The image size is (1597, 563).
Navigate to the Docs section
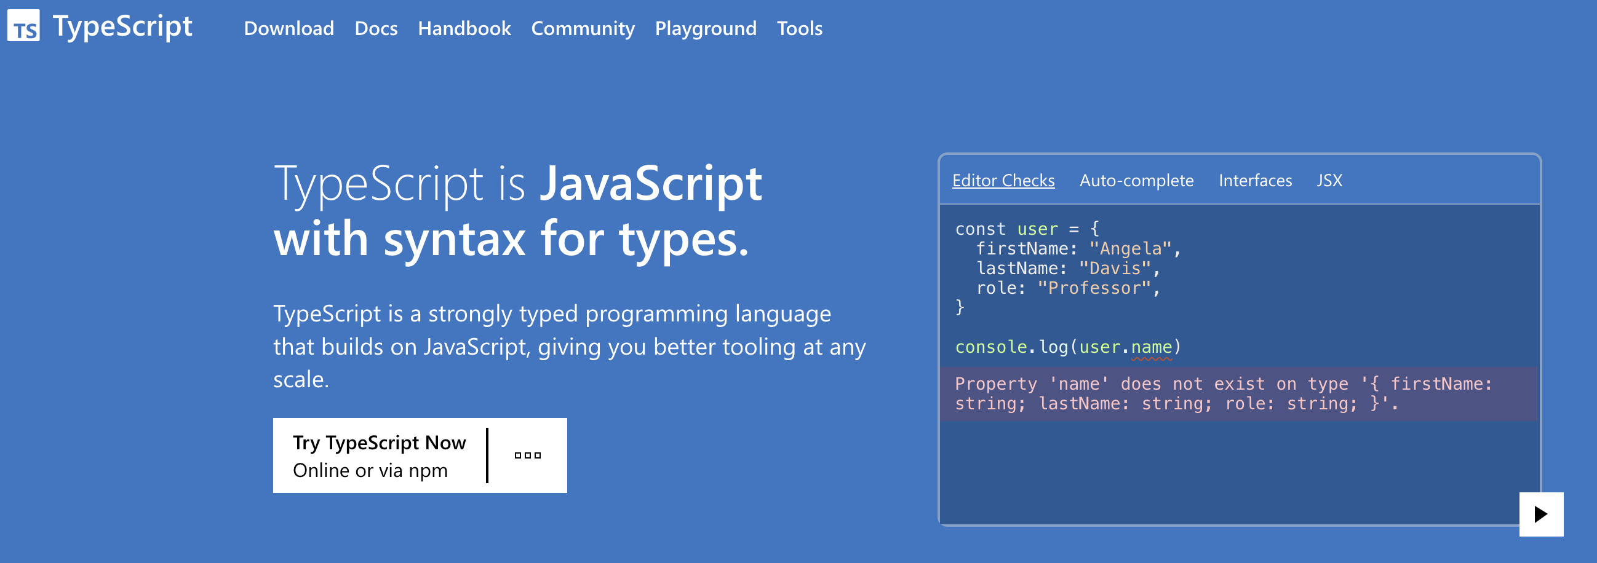(x=376, y=28)
